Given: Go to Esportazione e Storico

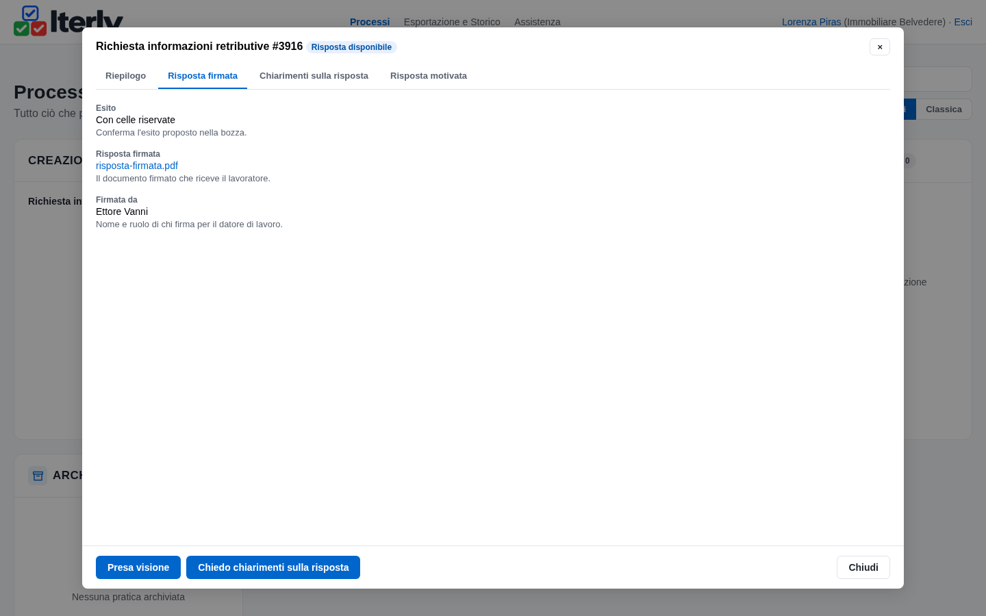Looking at the screenshot, I should pyautogui.click(x=452, y=22).
